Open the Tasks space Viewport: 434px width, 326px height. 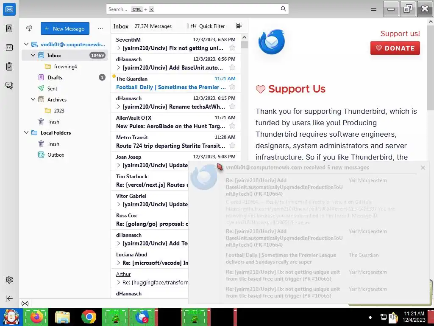tap(9, 67)
